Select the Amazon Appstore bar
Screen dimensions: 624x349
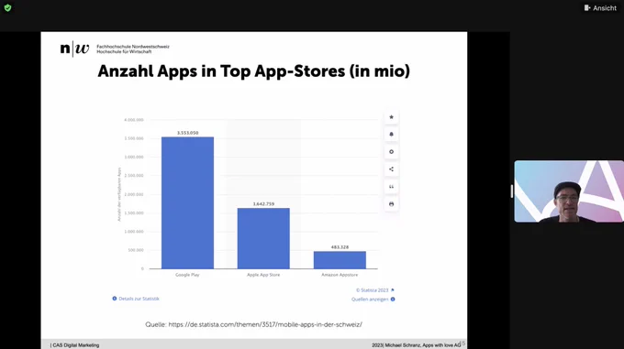tap(340, 260)
